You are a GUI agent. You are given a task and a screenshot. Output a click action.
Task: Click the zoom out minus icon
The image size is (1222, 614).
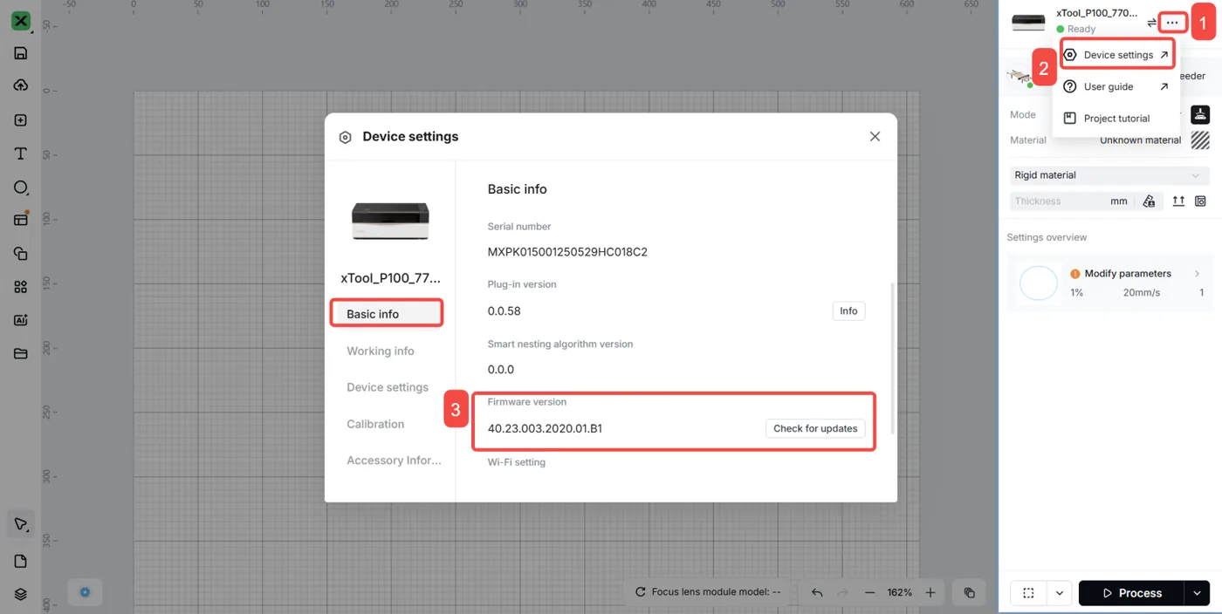click(x=869, y=592)
